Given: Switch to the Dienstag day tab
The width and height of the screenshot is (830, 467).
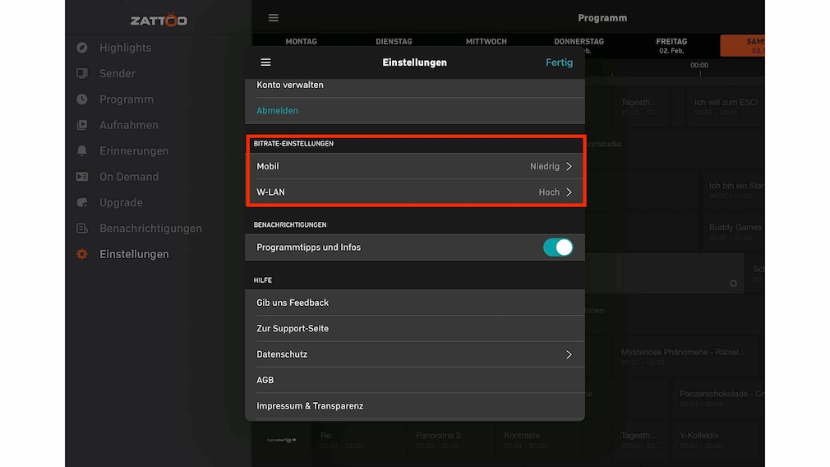Looking at the screenshot, I should 394,42.
